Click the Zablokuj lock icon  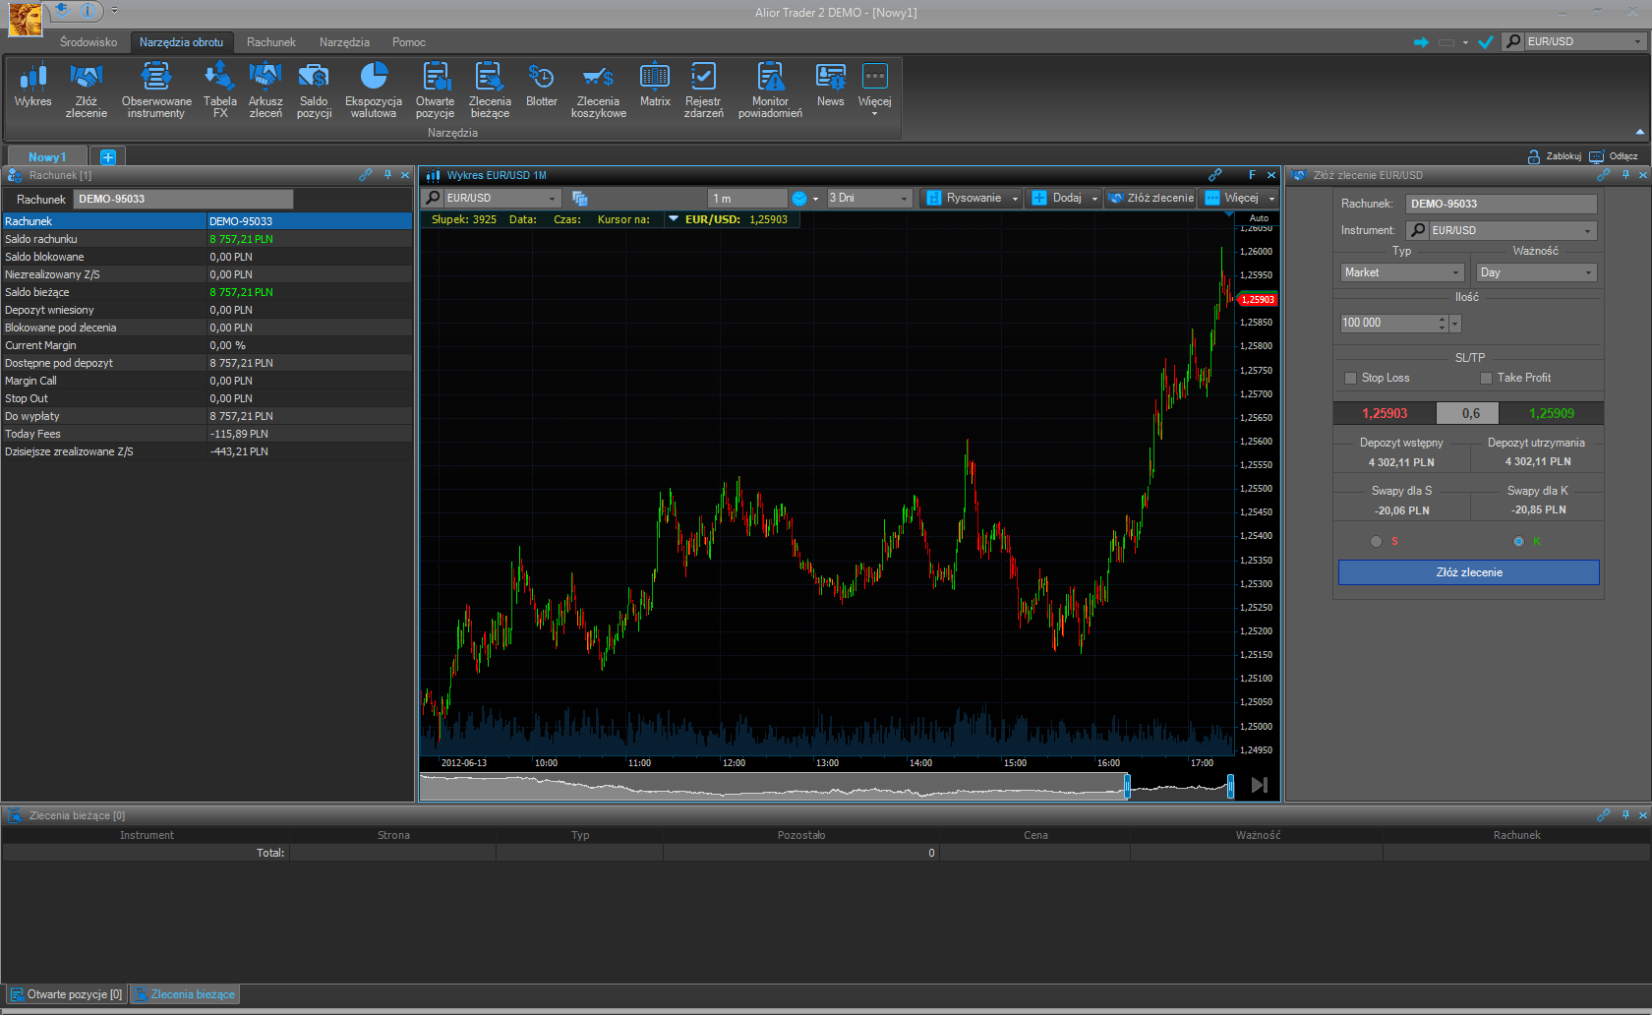tap(1534, 156)
